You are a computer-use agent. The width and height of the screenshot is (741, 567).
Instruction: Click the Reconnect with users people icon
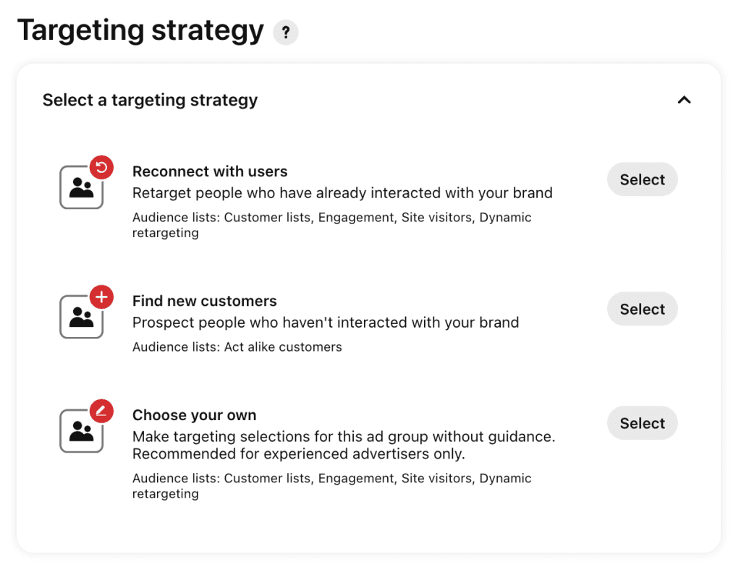(81, 188)
